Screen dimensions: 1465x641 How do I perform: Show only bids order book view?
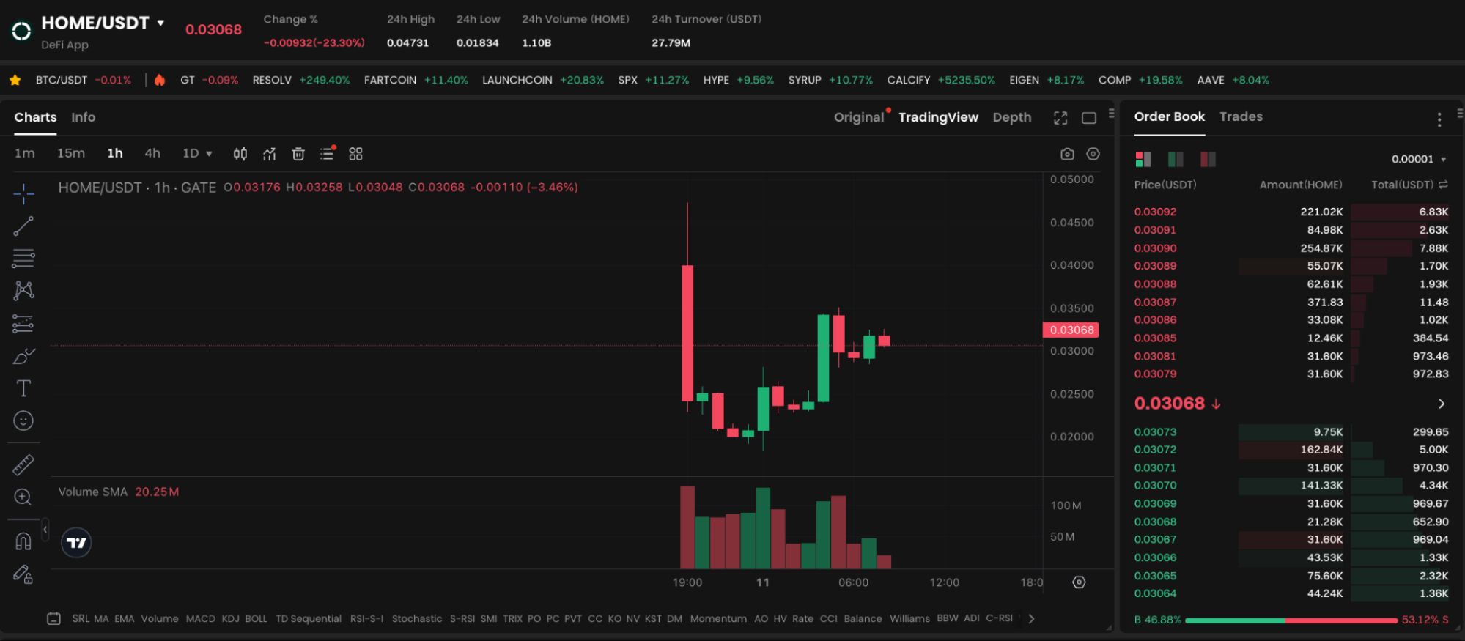click(x=1176, y=159)
